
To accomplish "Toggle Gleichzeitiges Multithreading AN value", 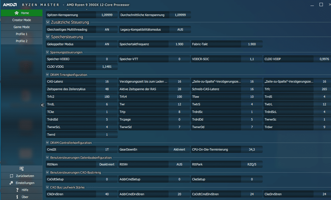I will click(107, 29).
